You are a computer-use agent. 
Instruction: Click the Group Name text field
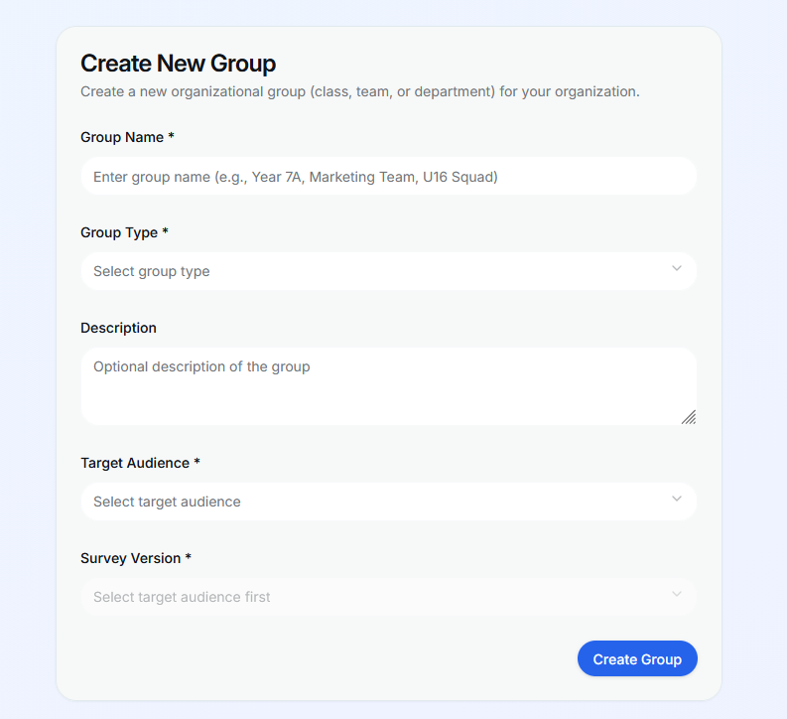point(388,177)
